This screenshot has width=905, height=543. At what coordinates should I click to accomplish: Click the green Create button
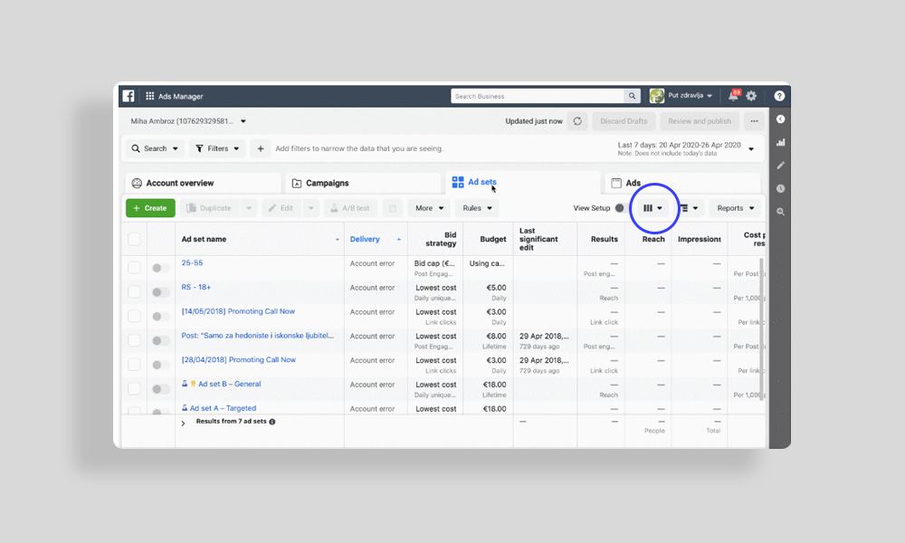click(x=149, y=207)
